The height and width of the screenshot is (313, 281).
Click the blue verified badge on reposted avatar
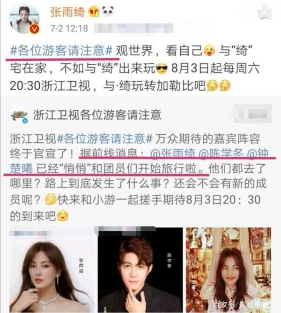click(x=25, y=121)
